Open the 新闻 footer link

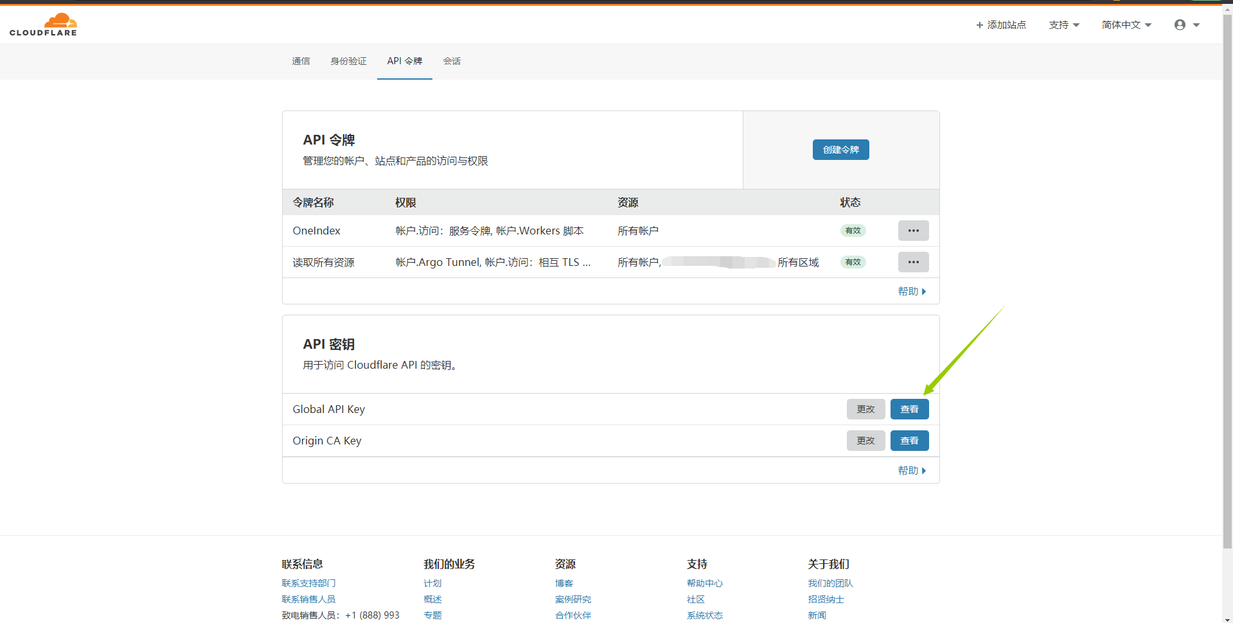click(x=817, y=615)
